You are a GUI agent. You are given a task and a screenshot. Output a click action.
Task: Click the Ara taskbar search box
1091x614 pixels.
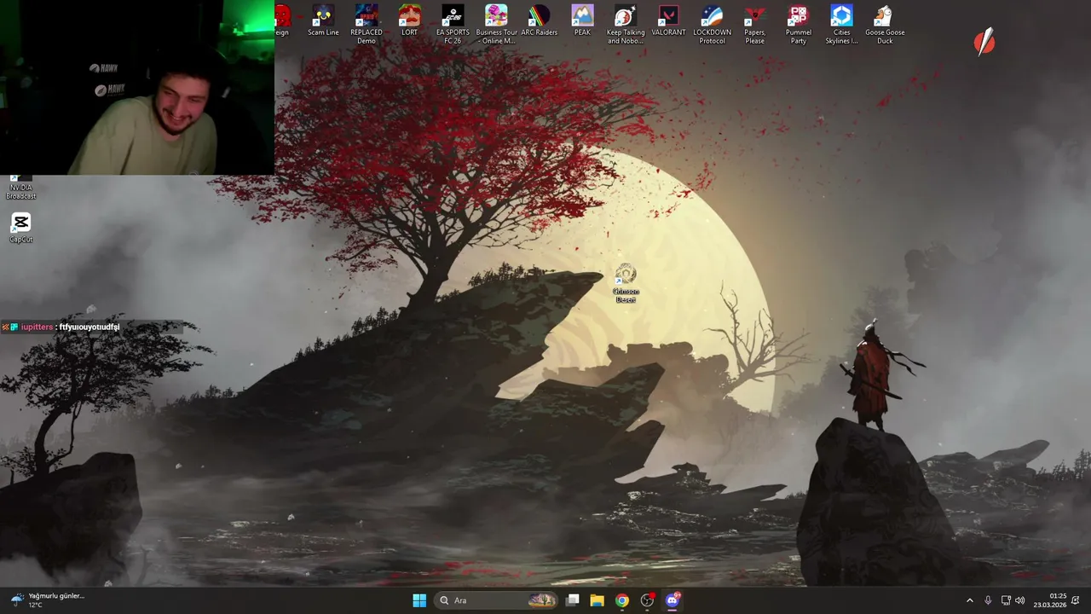tap(497, 600)
